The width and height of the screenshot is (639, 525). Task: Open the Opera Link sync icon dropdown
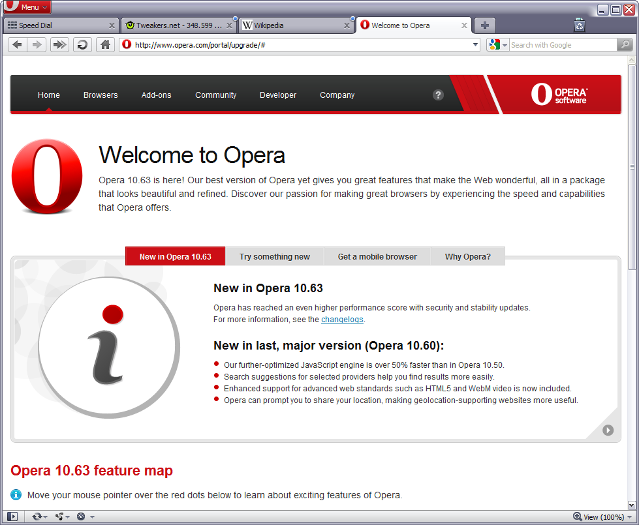[39, 517]
